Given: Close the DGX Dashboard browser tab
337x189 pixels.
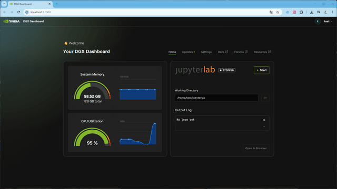Looking at the screenshot, I should (49, 4).
